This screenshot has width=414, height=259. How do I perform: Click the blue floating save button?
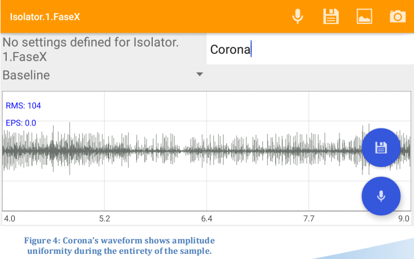coord(381,148)
